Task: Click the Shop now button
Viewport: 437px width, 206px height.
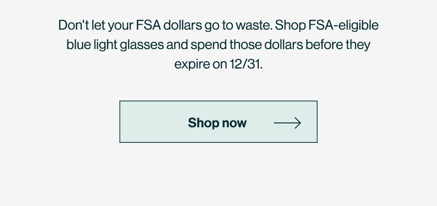Action: point(218,121)
